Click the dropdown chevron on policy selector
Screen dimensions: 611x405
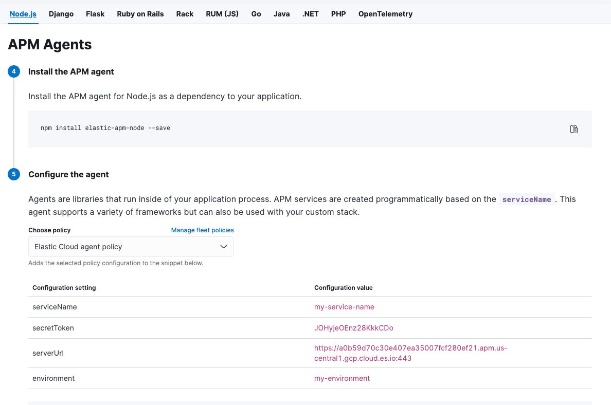click(224, 247)
